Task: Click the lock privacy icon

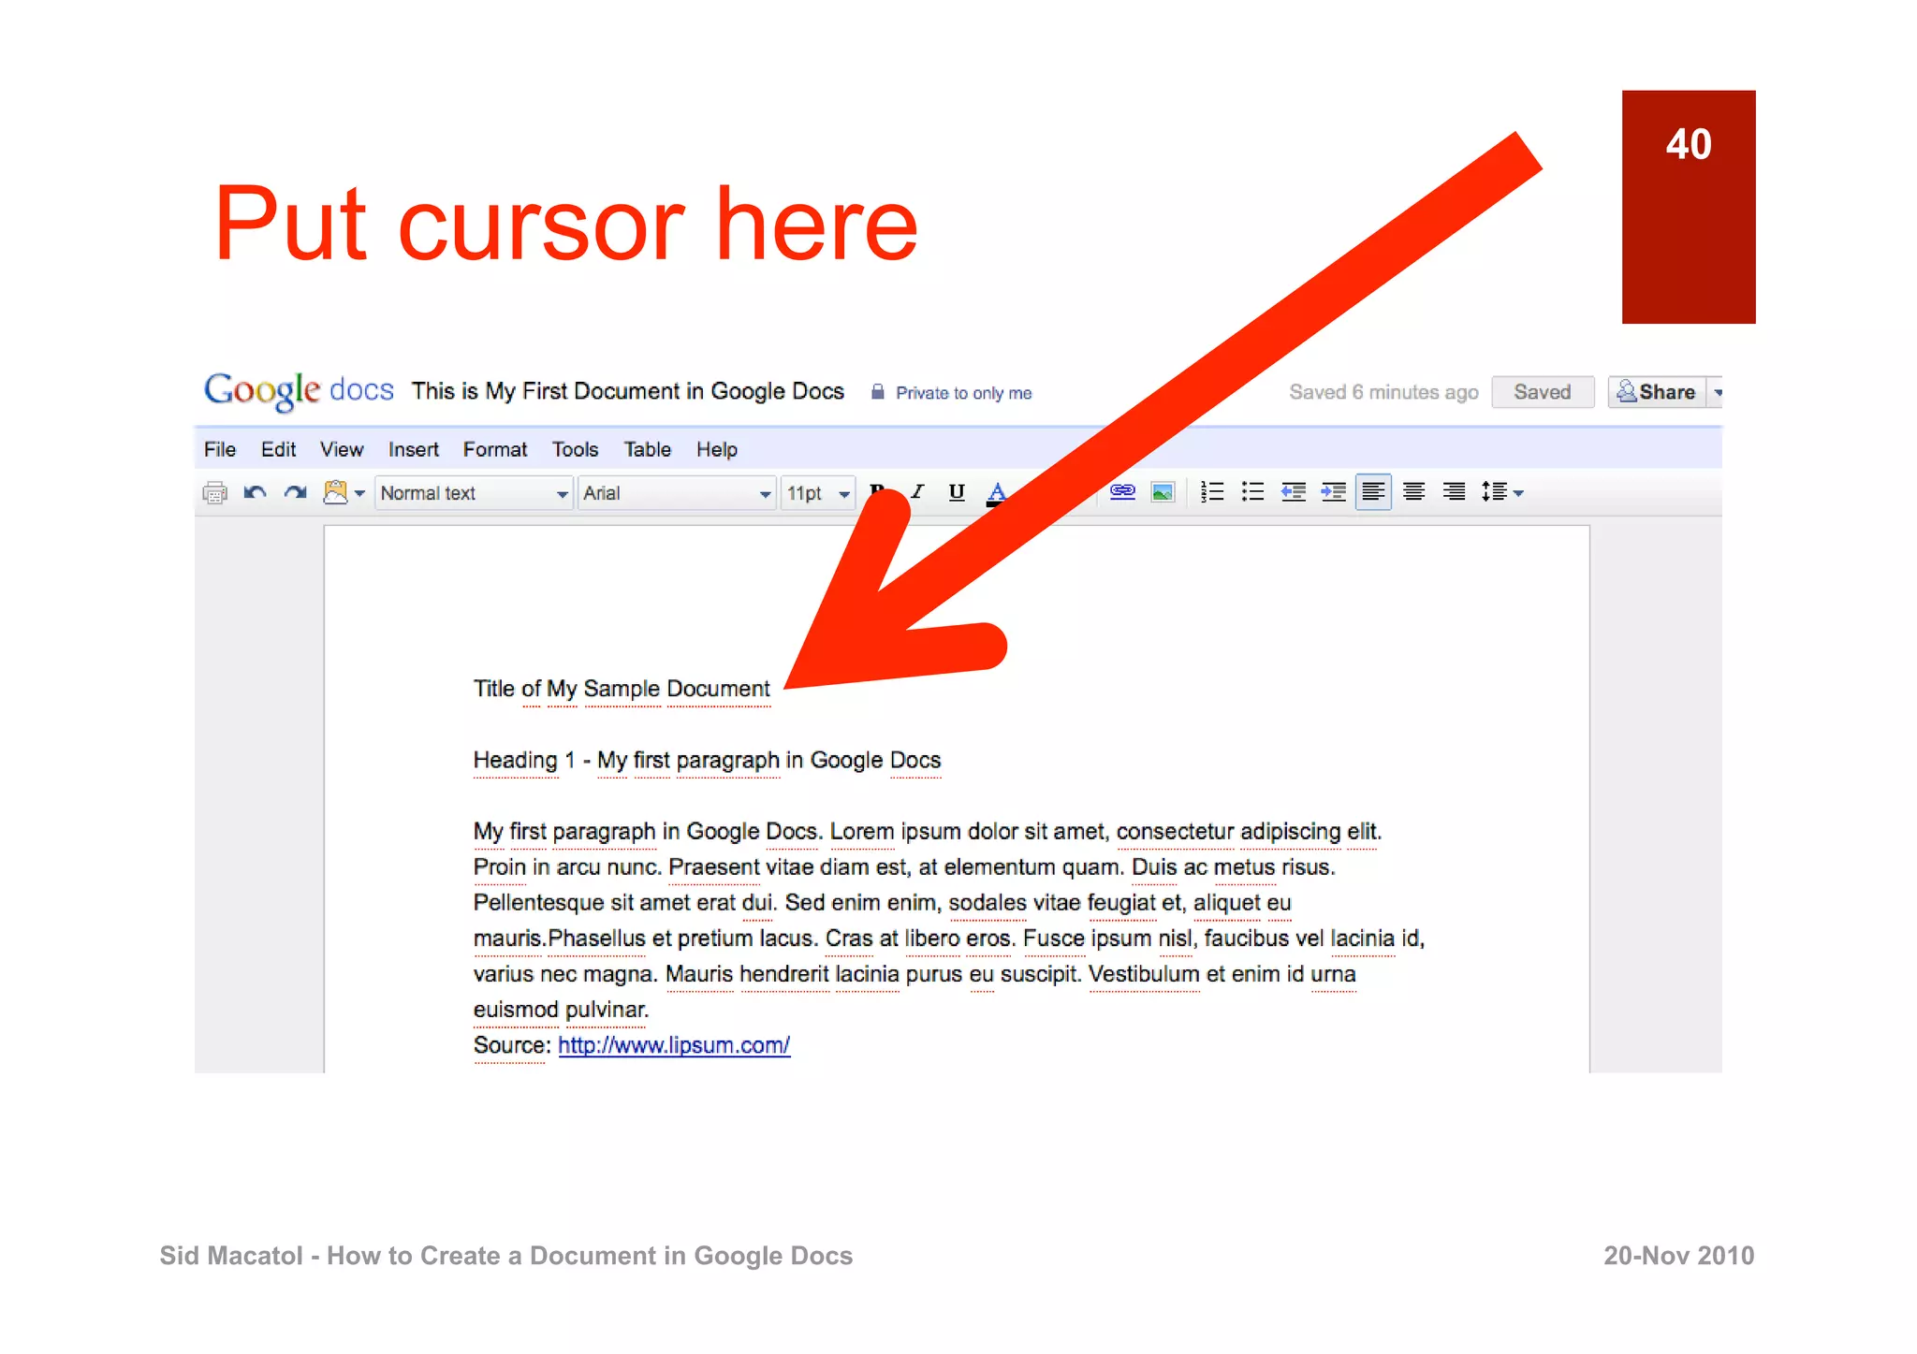Action: click(878, 392)
